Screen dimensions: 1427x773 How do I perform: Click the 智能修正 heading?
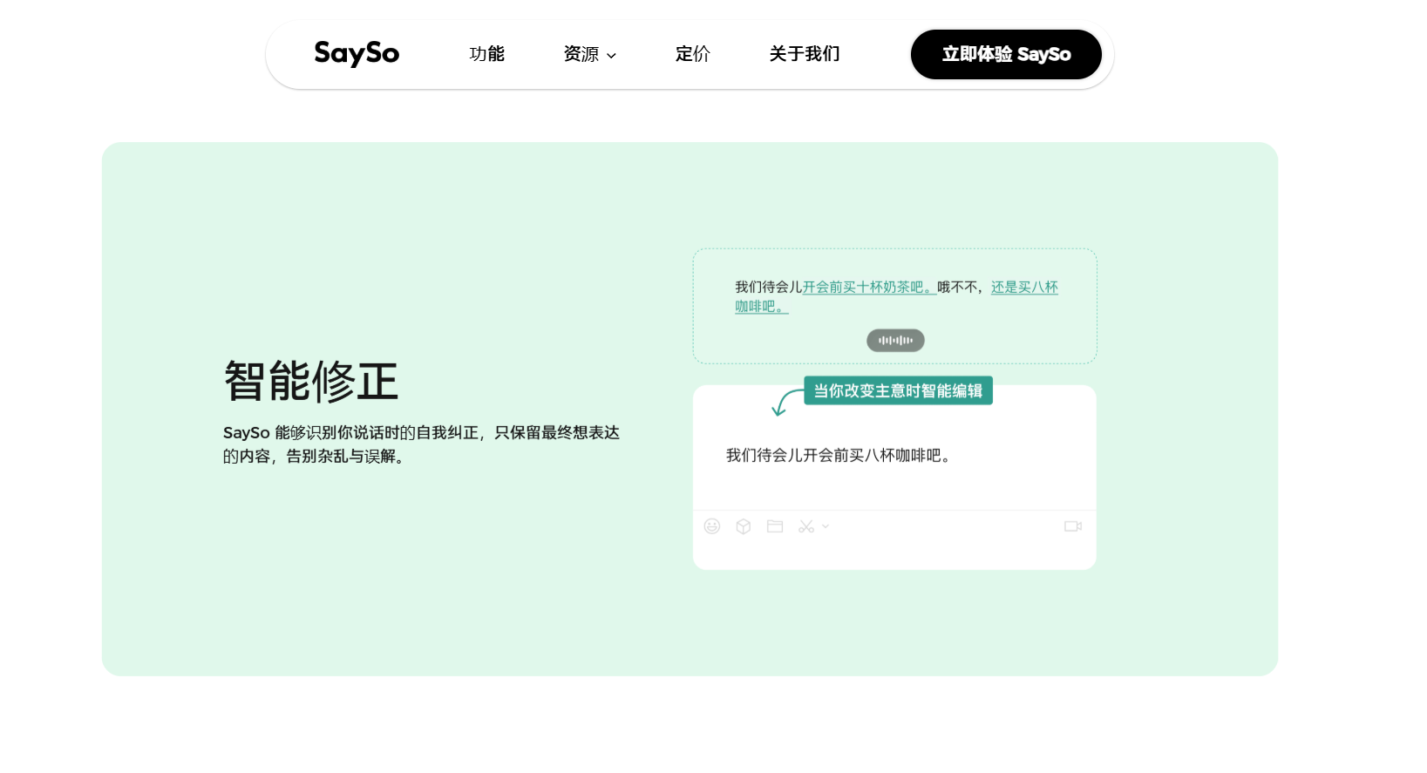[311, 382]
